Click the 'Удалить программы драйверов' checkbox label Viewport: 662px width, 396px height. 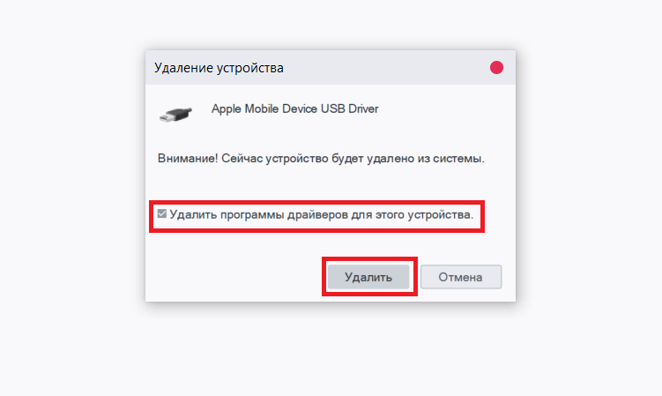point(321,214)
